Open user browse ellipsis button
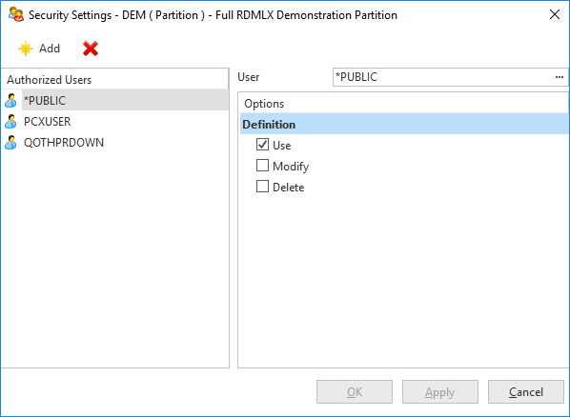This screenshot has width=570, height=417. [560, 77]
